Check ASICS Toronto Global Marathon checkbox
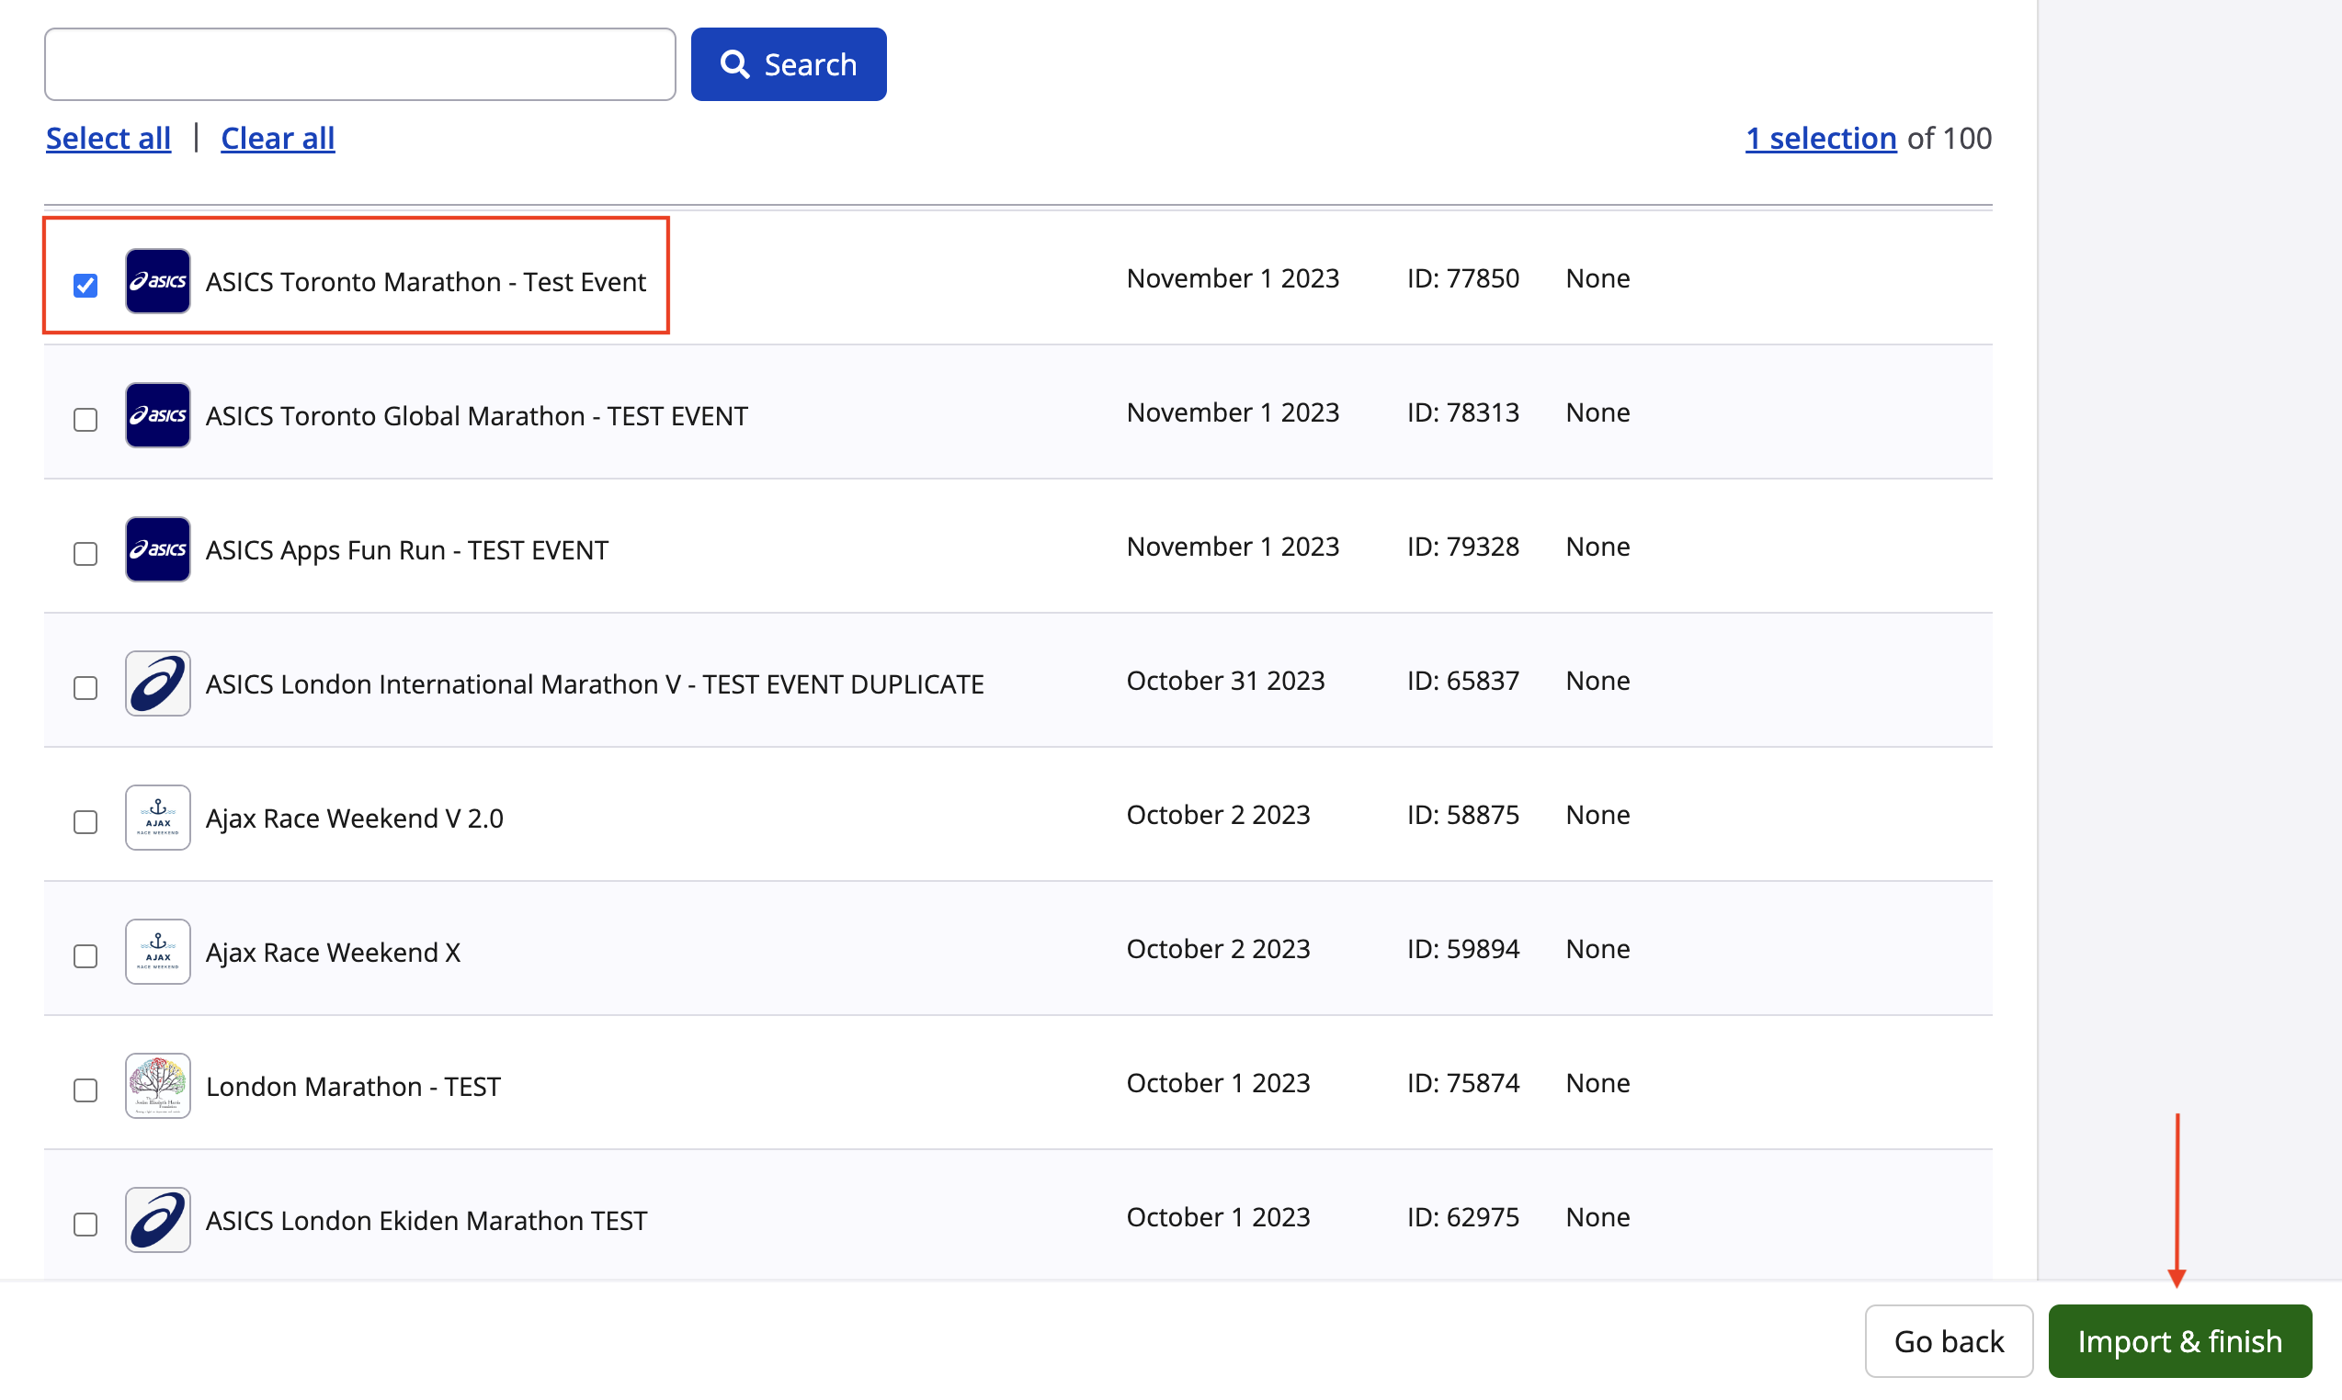The image size is (2342, 1400). pyautogui.click(x=85, y=419)
